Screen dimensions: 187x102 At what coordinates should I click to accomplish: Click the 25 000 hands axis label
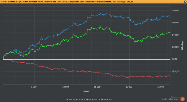[161, 87]
